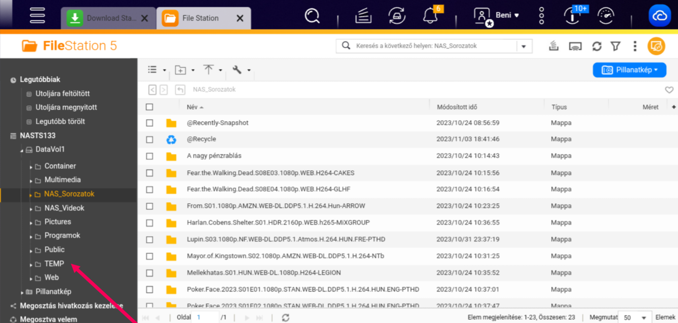Open the tools wrench dropdown

pos(241,70)
